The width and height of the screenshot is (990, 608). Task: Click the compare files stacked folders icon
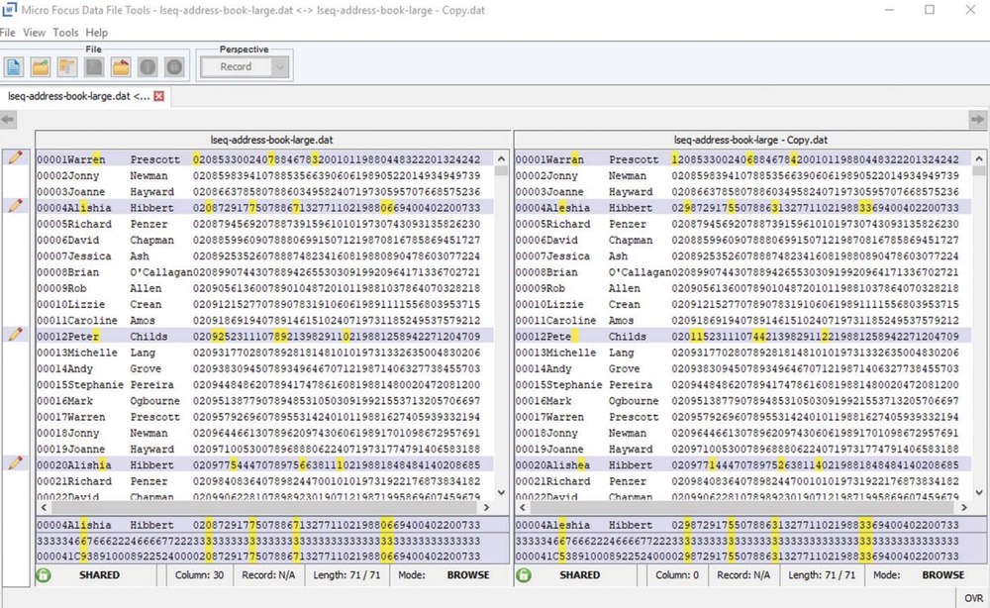pos(67,66)
